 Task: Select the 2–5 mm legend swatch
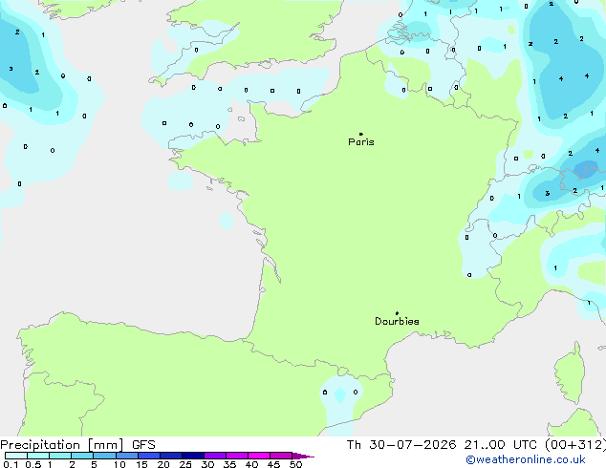tap(82, 456)
